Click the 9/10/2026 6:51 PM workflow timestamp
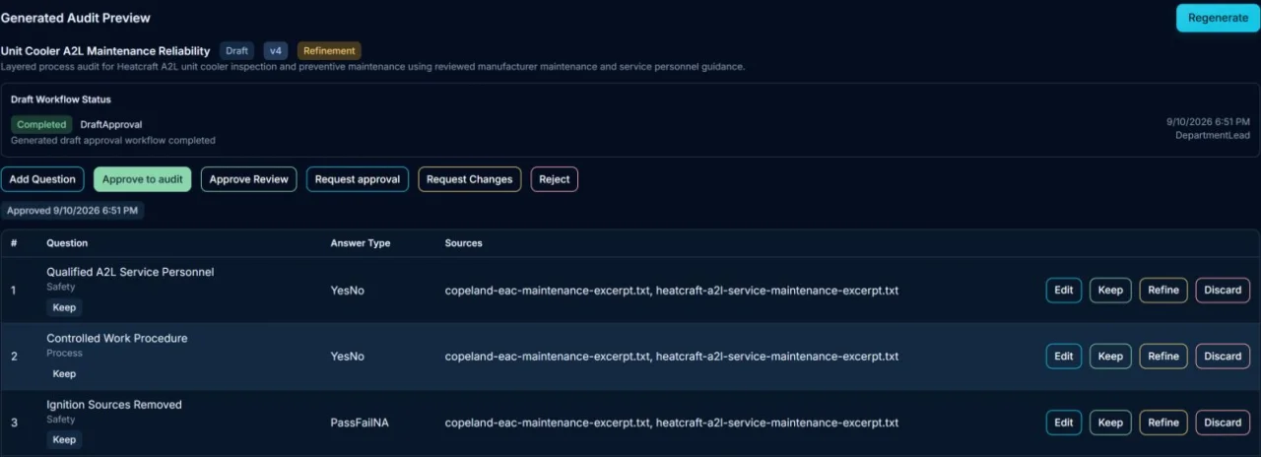The width and height of the screenshot is (1261, 457). coord(1209,121)
